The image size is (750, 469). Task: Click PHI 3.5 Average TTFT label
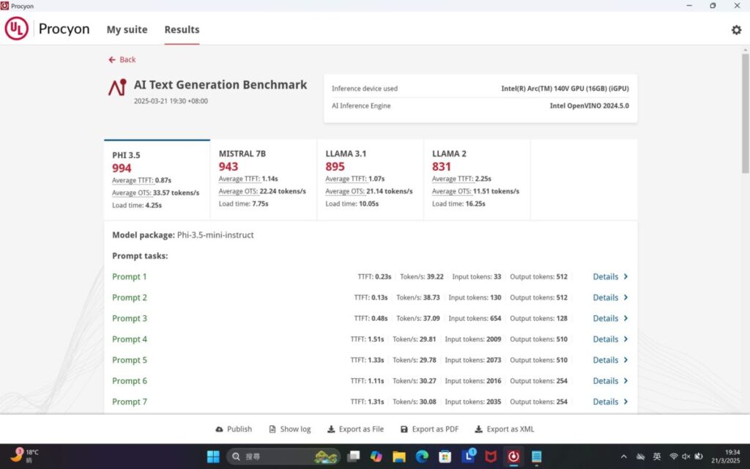133,180
